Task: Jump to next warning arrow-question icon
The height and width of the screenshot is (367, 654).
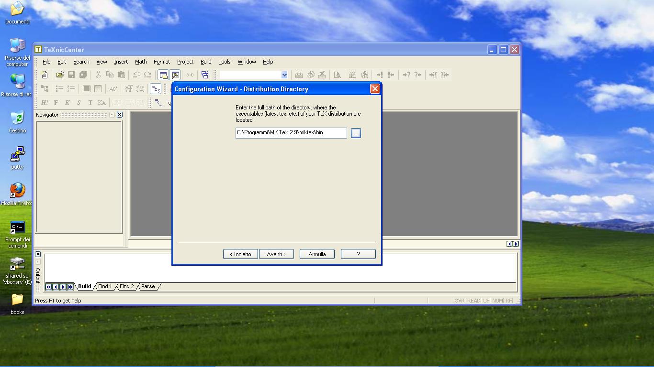Action: tap(406, 75)
